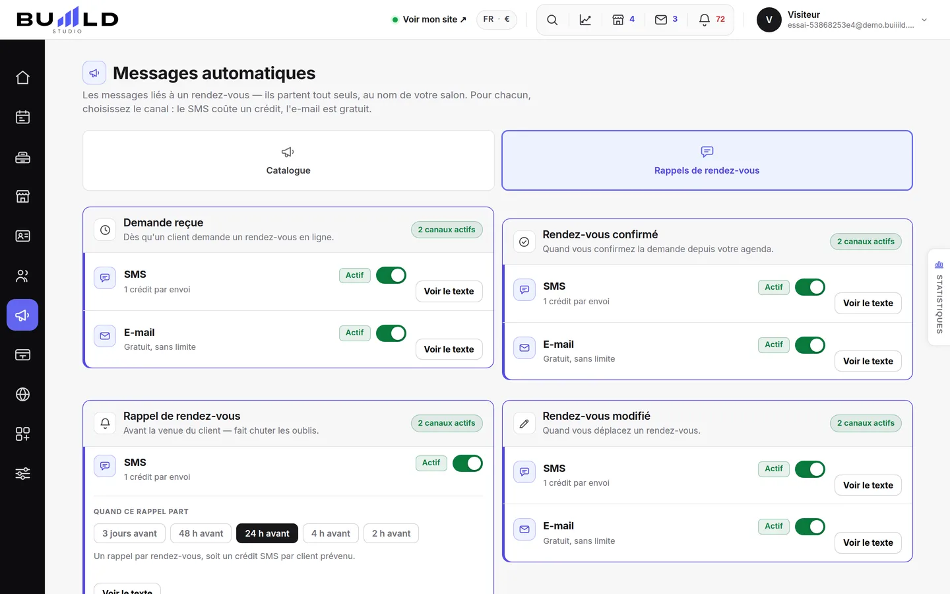This screenshot has width=950, height=594.
Task: Click SMS chat icon in Rappel de rendez-vous row
Action: 105,466
